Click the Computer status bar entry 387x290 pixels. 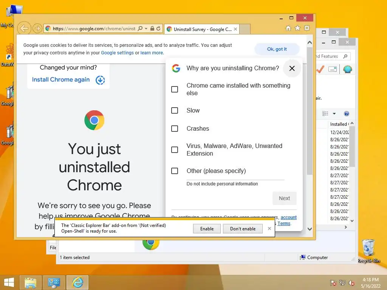click(314, 258)
